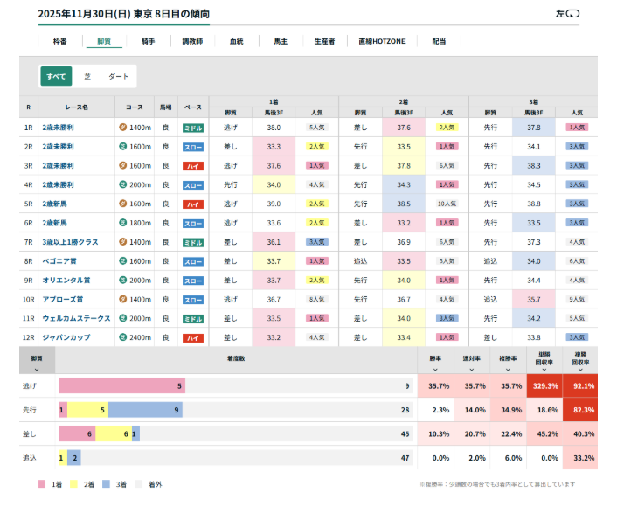Click the left-turn course icon at top right

[572, 14]
